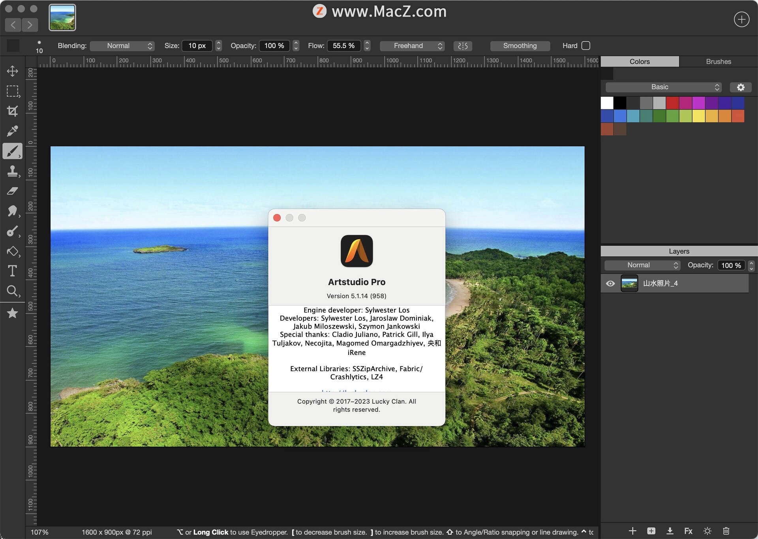Click the 107% zoom level in status bar
This screenshot has height=539, width=758.
coord(39,532)
